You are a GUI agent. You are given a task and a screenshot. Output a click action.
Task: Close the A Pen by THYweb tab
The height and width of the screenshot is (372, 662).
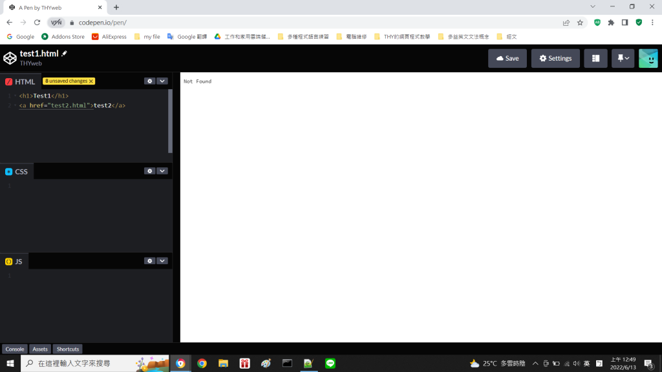click(100, 7)
